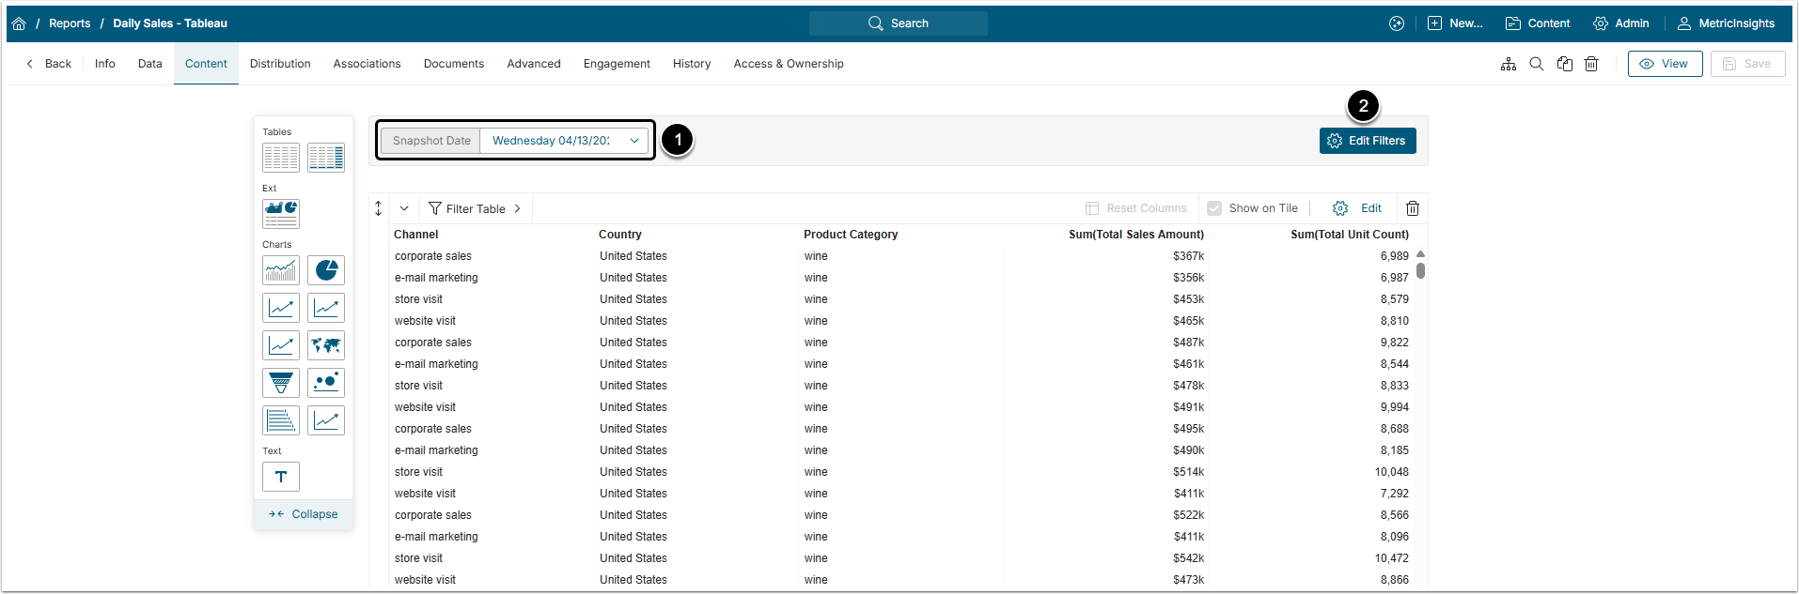
Task: Select the pie chart widget icon
Action: (x=326, y=270)
